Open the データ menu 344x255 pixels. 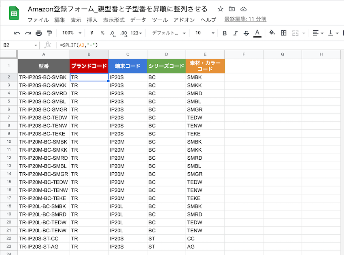[x=138, y=20]
